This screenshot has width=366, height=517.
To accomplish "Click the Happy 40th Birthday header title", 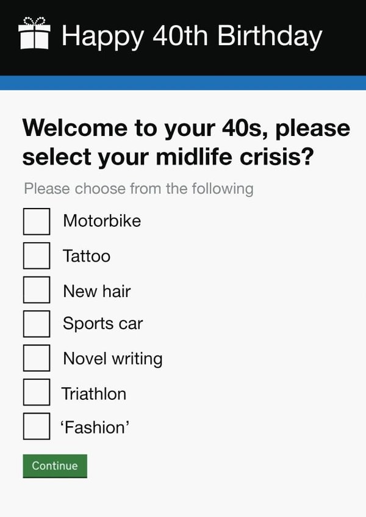I will (x=193, y=35).
